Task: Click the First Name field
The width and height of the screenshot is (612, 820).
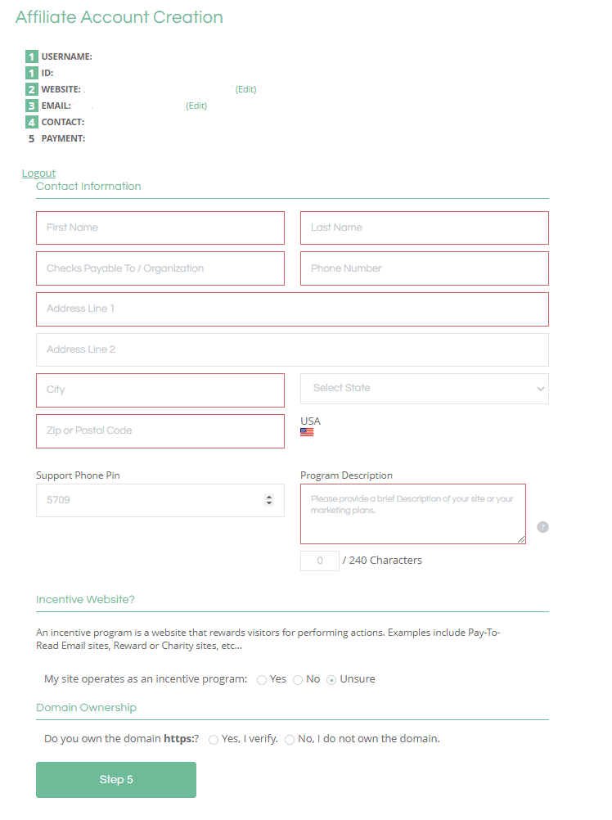Action: pos(160,228)
